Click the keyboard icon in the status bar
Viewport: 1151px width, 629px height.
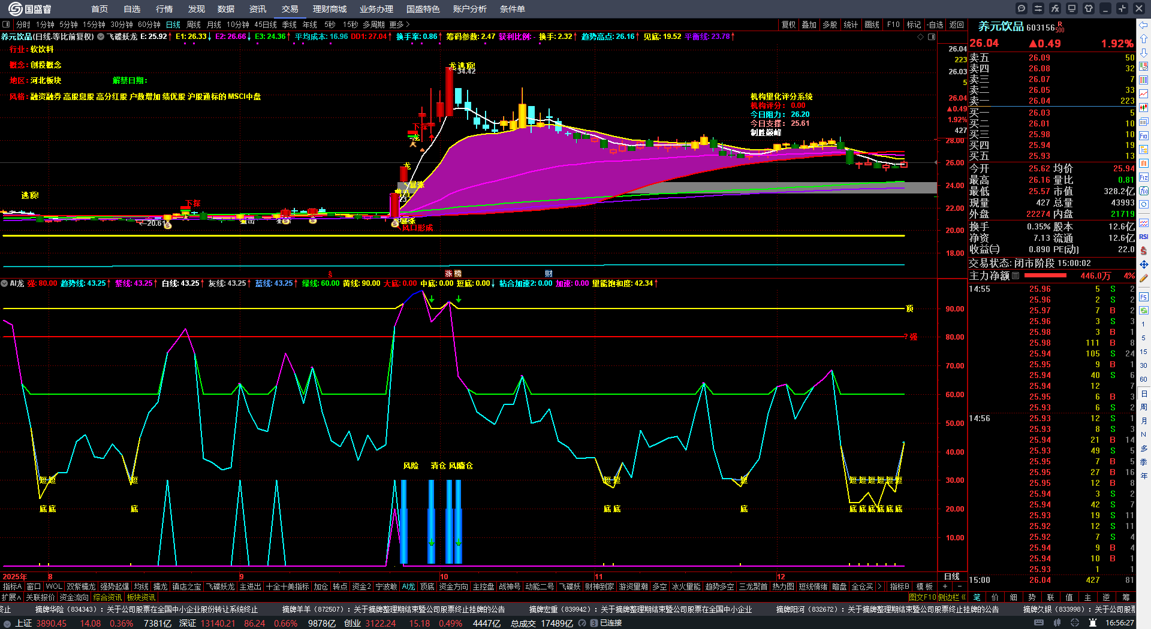click(1039, 623)
